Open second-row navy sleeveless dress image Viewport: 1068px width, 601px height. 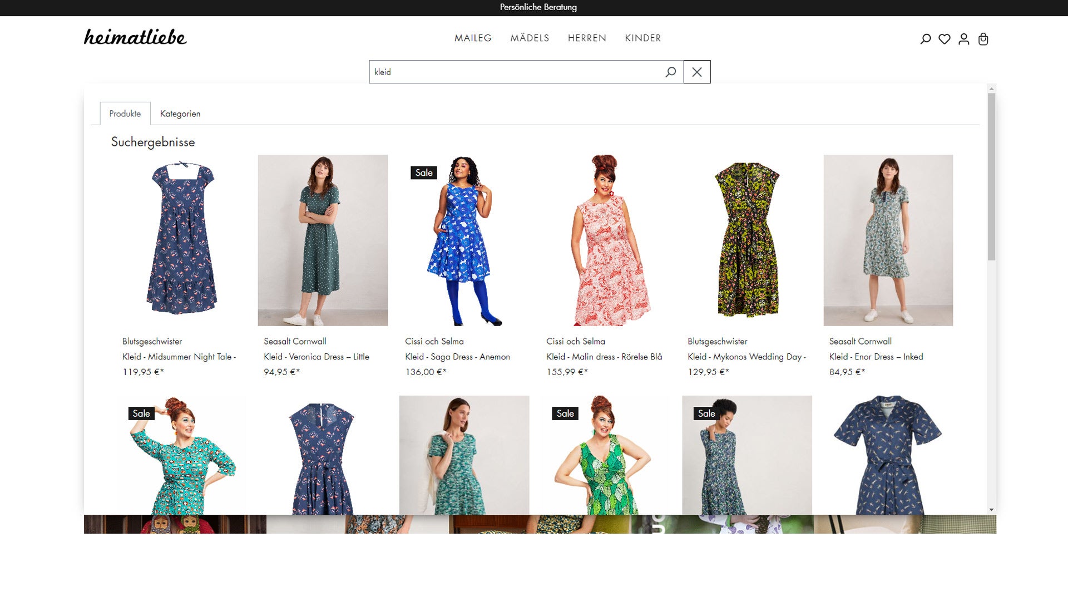pyautogui.click(x=323, y=455)
